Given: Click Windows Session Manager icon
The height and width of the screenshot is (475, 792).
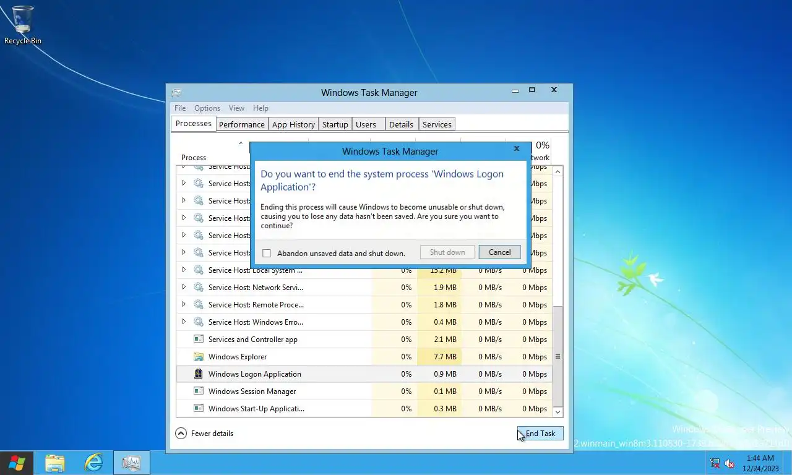Looking at the screenshot, I should pyautogui.click(x=199, y=391).
